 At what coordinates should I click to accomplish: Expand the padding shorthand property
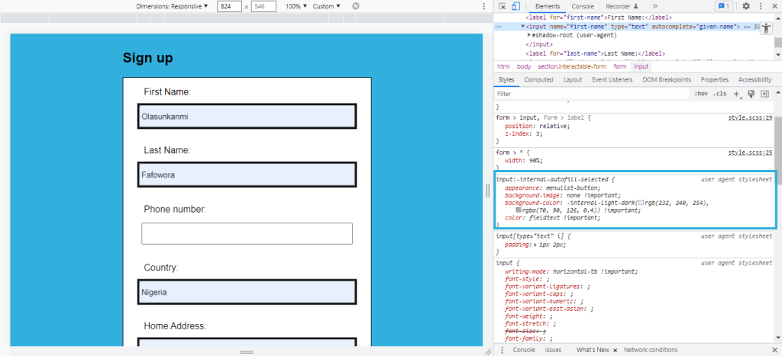coord(535,245)
